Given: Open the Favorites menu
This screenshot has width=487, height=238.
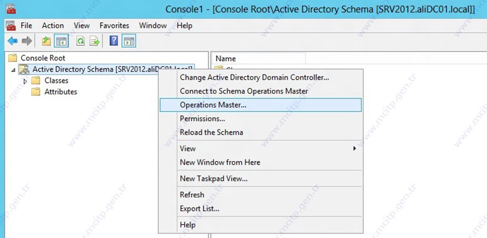Looking at the screenshot, I should click(x=114, y=25).
